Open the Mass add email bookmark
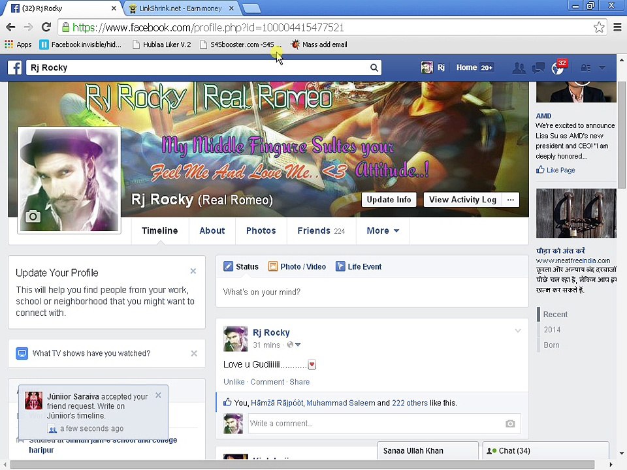Viewport: 627px width, 470px height. (319, 44)
